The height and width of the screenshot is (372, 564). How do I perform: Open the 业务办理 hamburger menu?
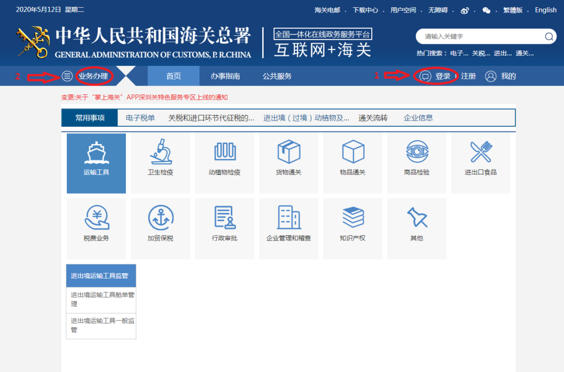(x=67, y=76)
